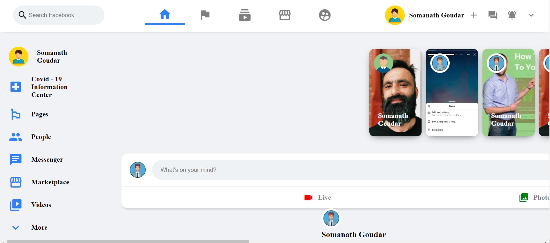Open the bearded man story card
This screenshot has width=550, height=243.
[x=395, y=93]
